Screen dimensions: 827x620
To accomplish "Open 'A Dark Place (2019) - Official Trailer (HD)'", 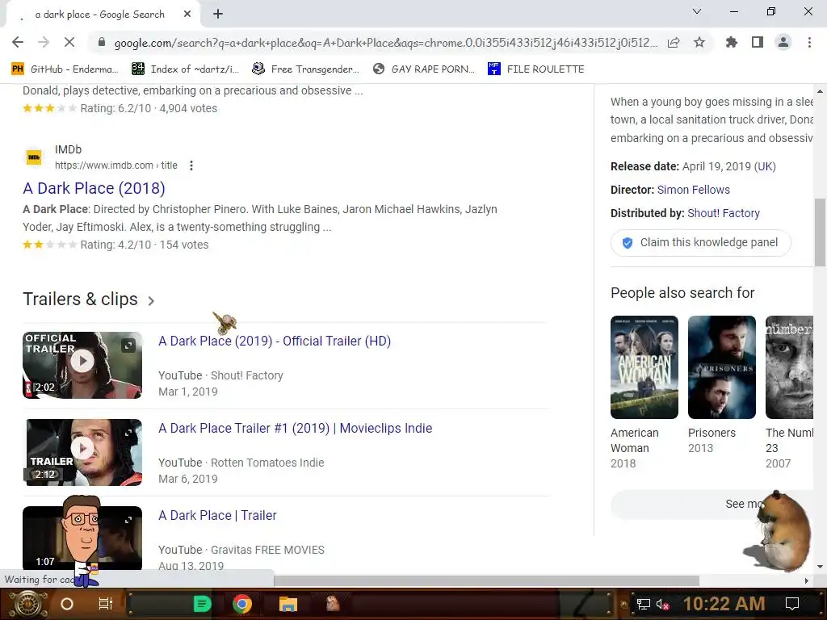I will tap(275, 341).
